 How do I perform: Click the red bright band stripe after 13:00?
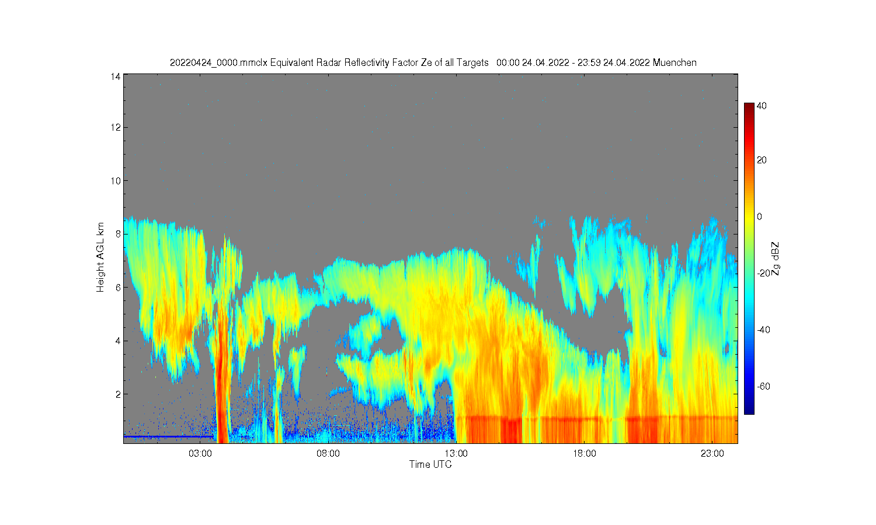click(x=596, y=418)
